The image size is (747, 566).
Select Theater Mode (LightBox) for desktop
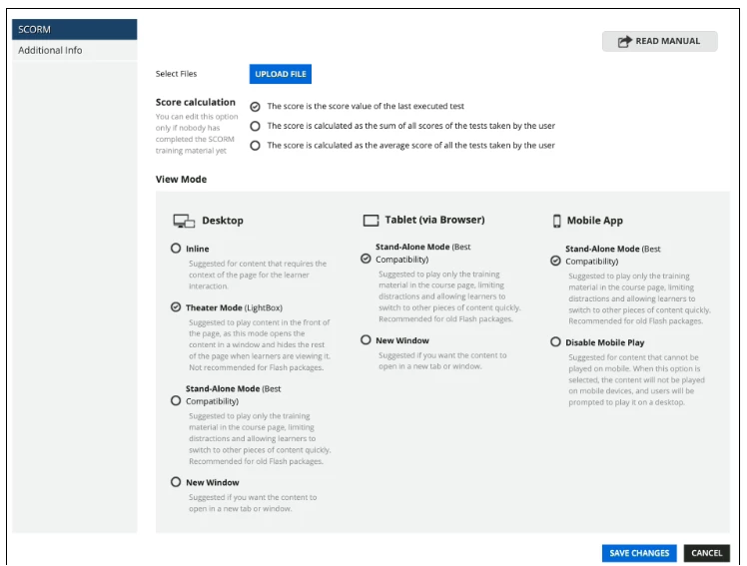click(177, 307)
